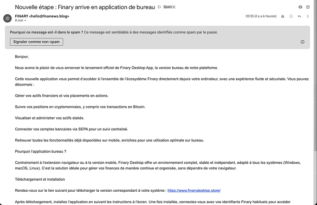Open the three-dot more options menu
317x205 pixels.
(x=308, y=16)
